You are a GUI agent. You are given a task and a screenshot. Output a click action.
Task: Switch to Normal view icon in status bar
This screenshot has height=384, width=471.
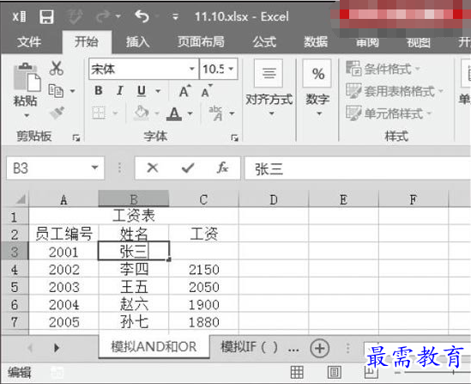[297, 372]
